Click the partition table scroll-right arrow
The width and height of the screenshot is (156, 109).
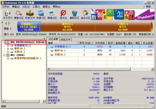pos(152,69)
